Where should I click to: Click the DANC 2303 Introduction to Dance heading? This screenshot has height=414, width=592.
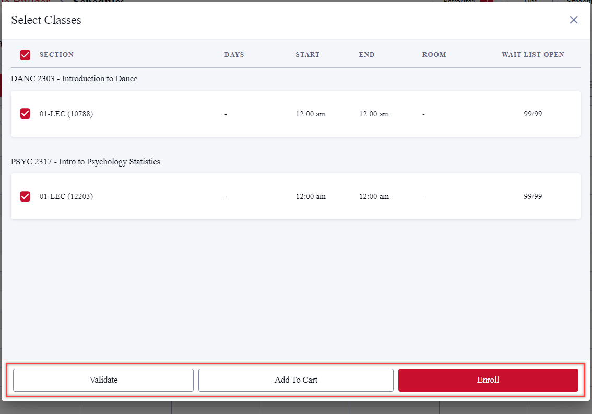74,79
